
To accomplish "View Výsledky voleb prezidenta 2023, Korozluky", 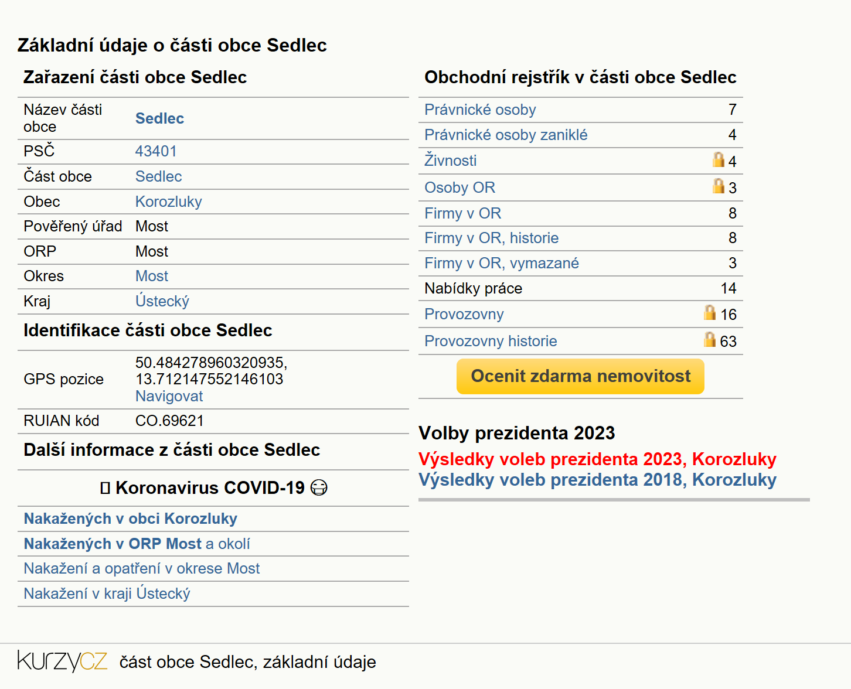I will 597,459.
